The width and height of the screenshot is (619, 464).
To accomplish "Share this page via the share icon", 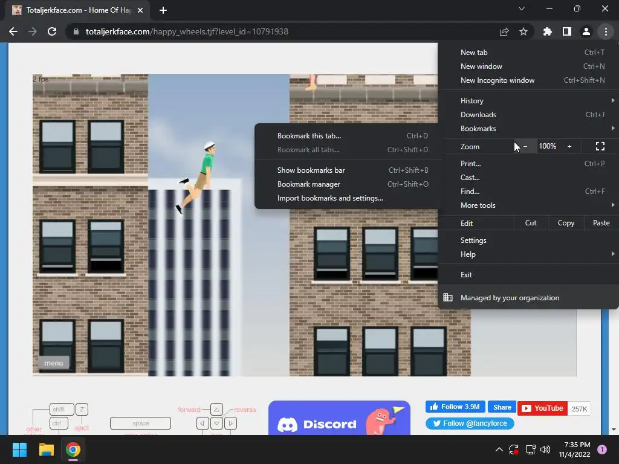I will 504,31.
